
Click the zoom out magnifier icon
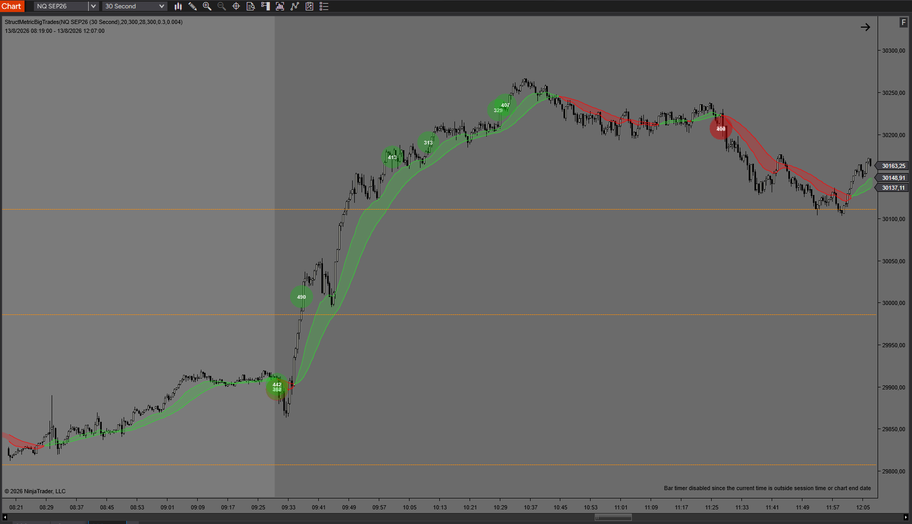222,6
